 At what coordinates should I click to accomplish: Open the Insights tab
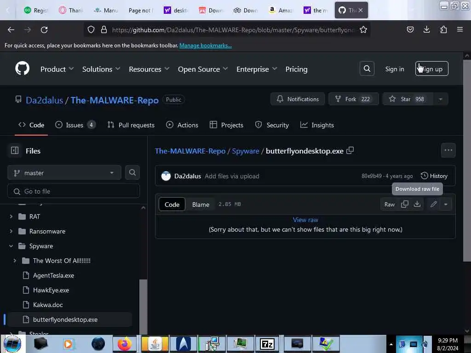[x=317, y=125]
